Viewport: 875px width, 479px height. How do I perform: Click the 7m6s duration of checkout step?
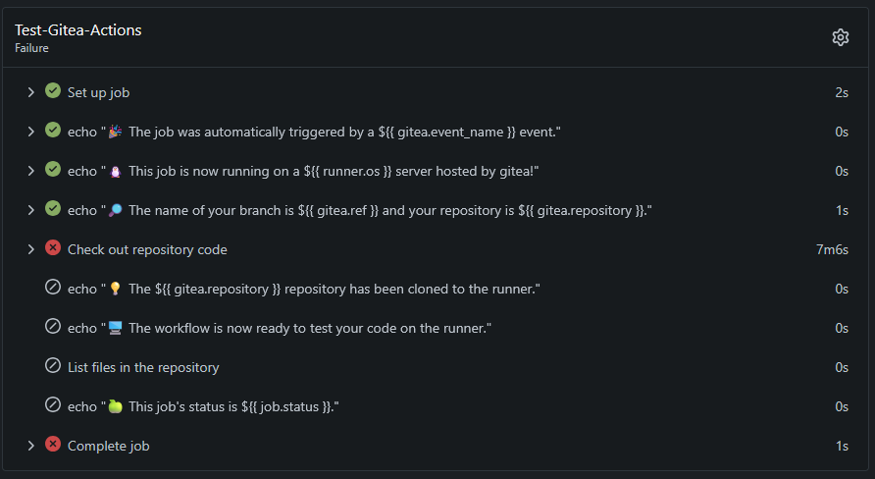point(832,249)
